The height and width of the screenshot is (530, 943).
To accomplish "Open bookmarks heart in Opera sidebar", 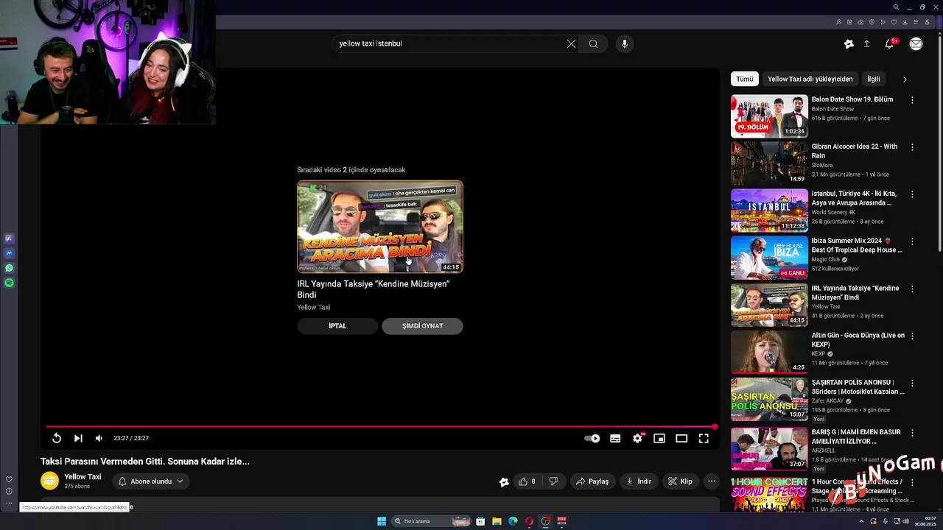I will coord(9,479).
